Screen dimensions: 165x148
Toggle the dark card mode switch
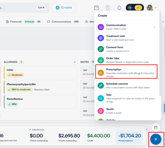click(x=130, y=8)
